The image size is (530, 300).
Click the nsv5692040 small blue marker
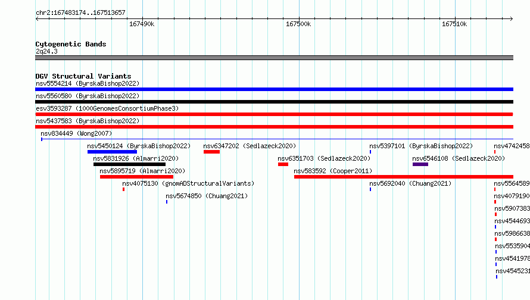[370, 189]
